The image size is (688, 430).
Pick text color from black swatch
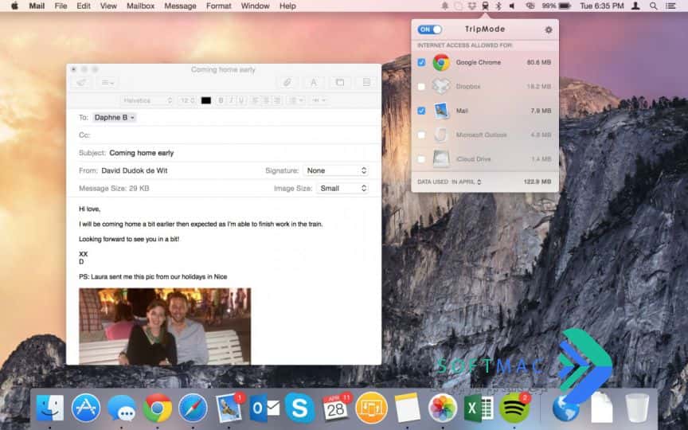point(205,100)
